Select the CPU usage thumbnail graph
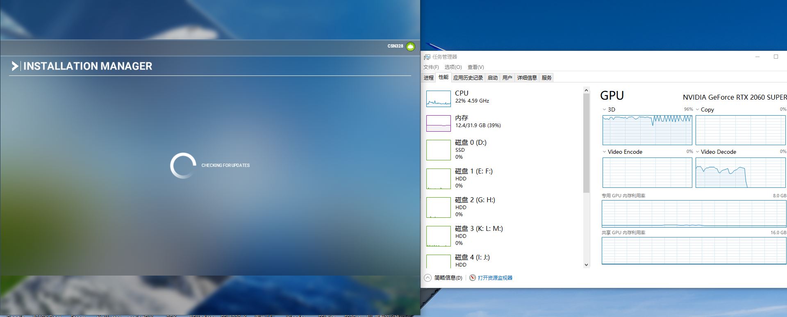The image size is (787, 317). click(x=438, y=99)
